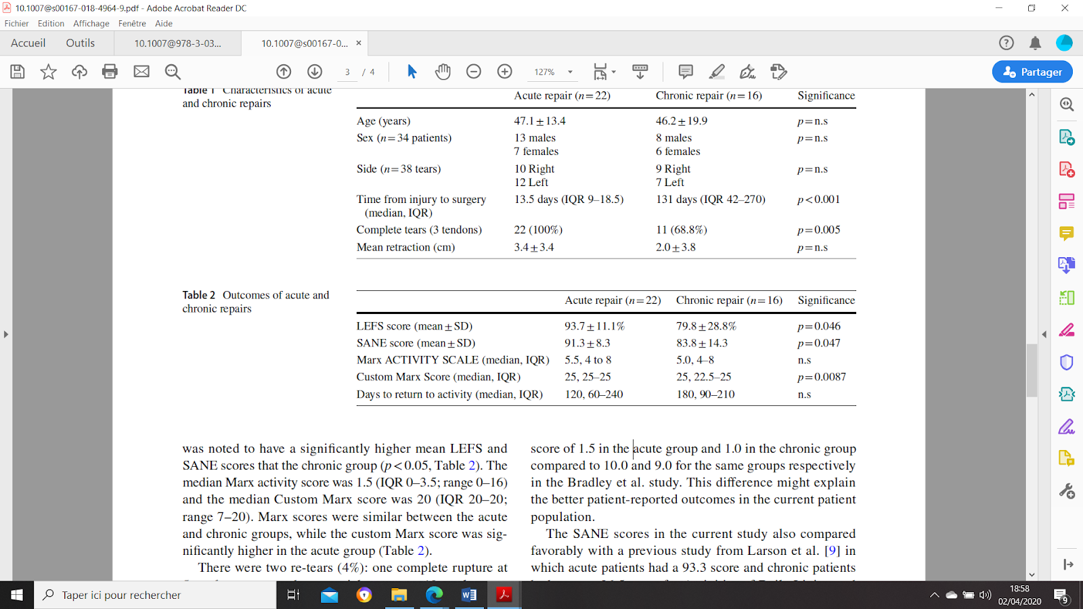
Task: Close the 10.1007@s00167-0... document tab
Action: pos(359,43)
